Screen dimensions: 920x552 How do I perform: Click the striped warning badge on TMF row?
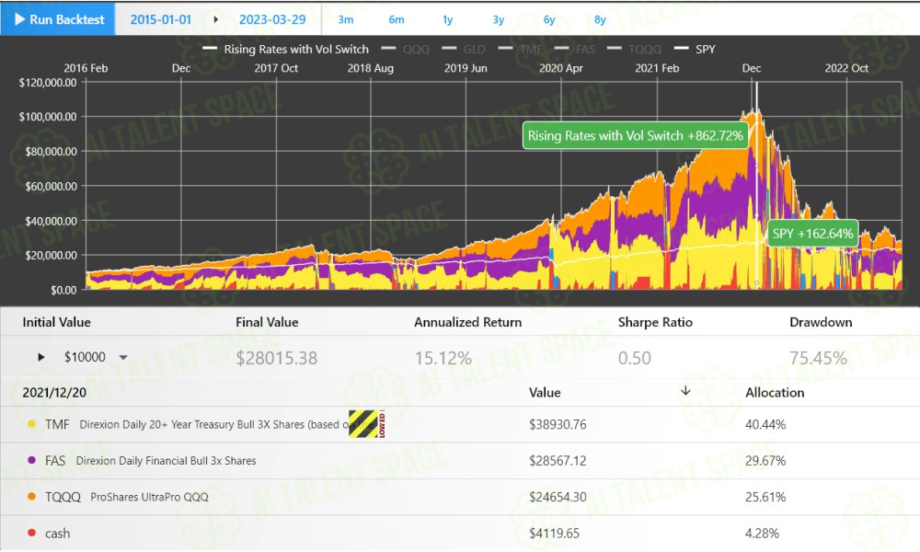(367, 423)
